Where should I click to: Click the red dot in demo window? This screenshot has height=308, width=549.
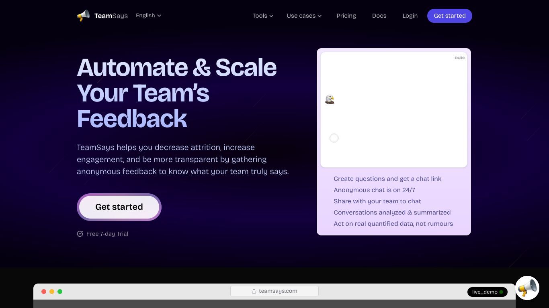[44, 292]
